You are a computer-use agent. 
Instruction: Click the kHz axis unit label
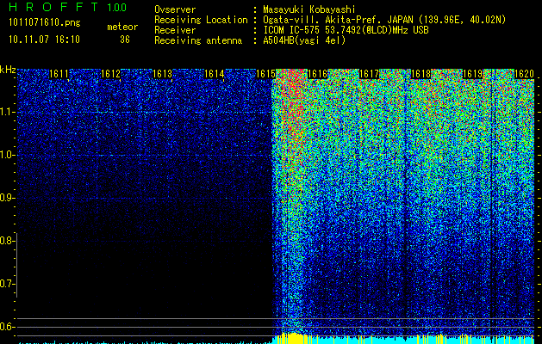[8, 70]
